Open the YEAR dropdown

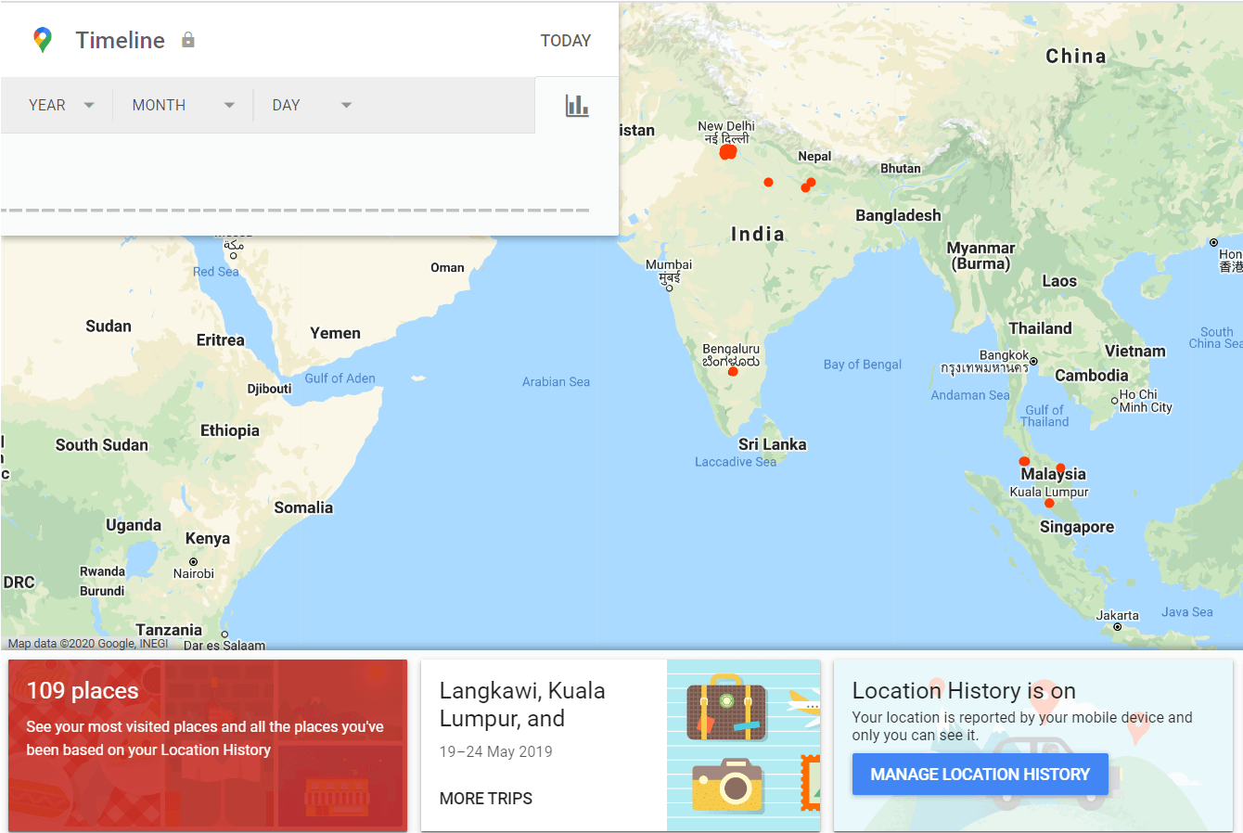(x=60, y=105)
